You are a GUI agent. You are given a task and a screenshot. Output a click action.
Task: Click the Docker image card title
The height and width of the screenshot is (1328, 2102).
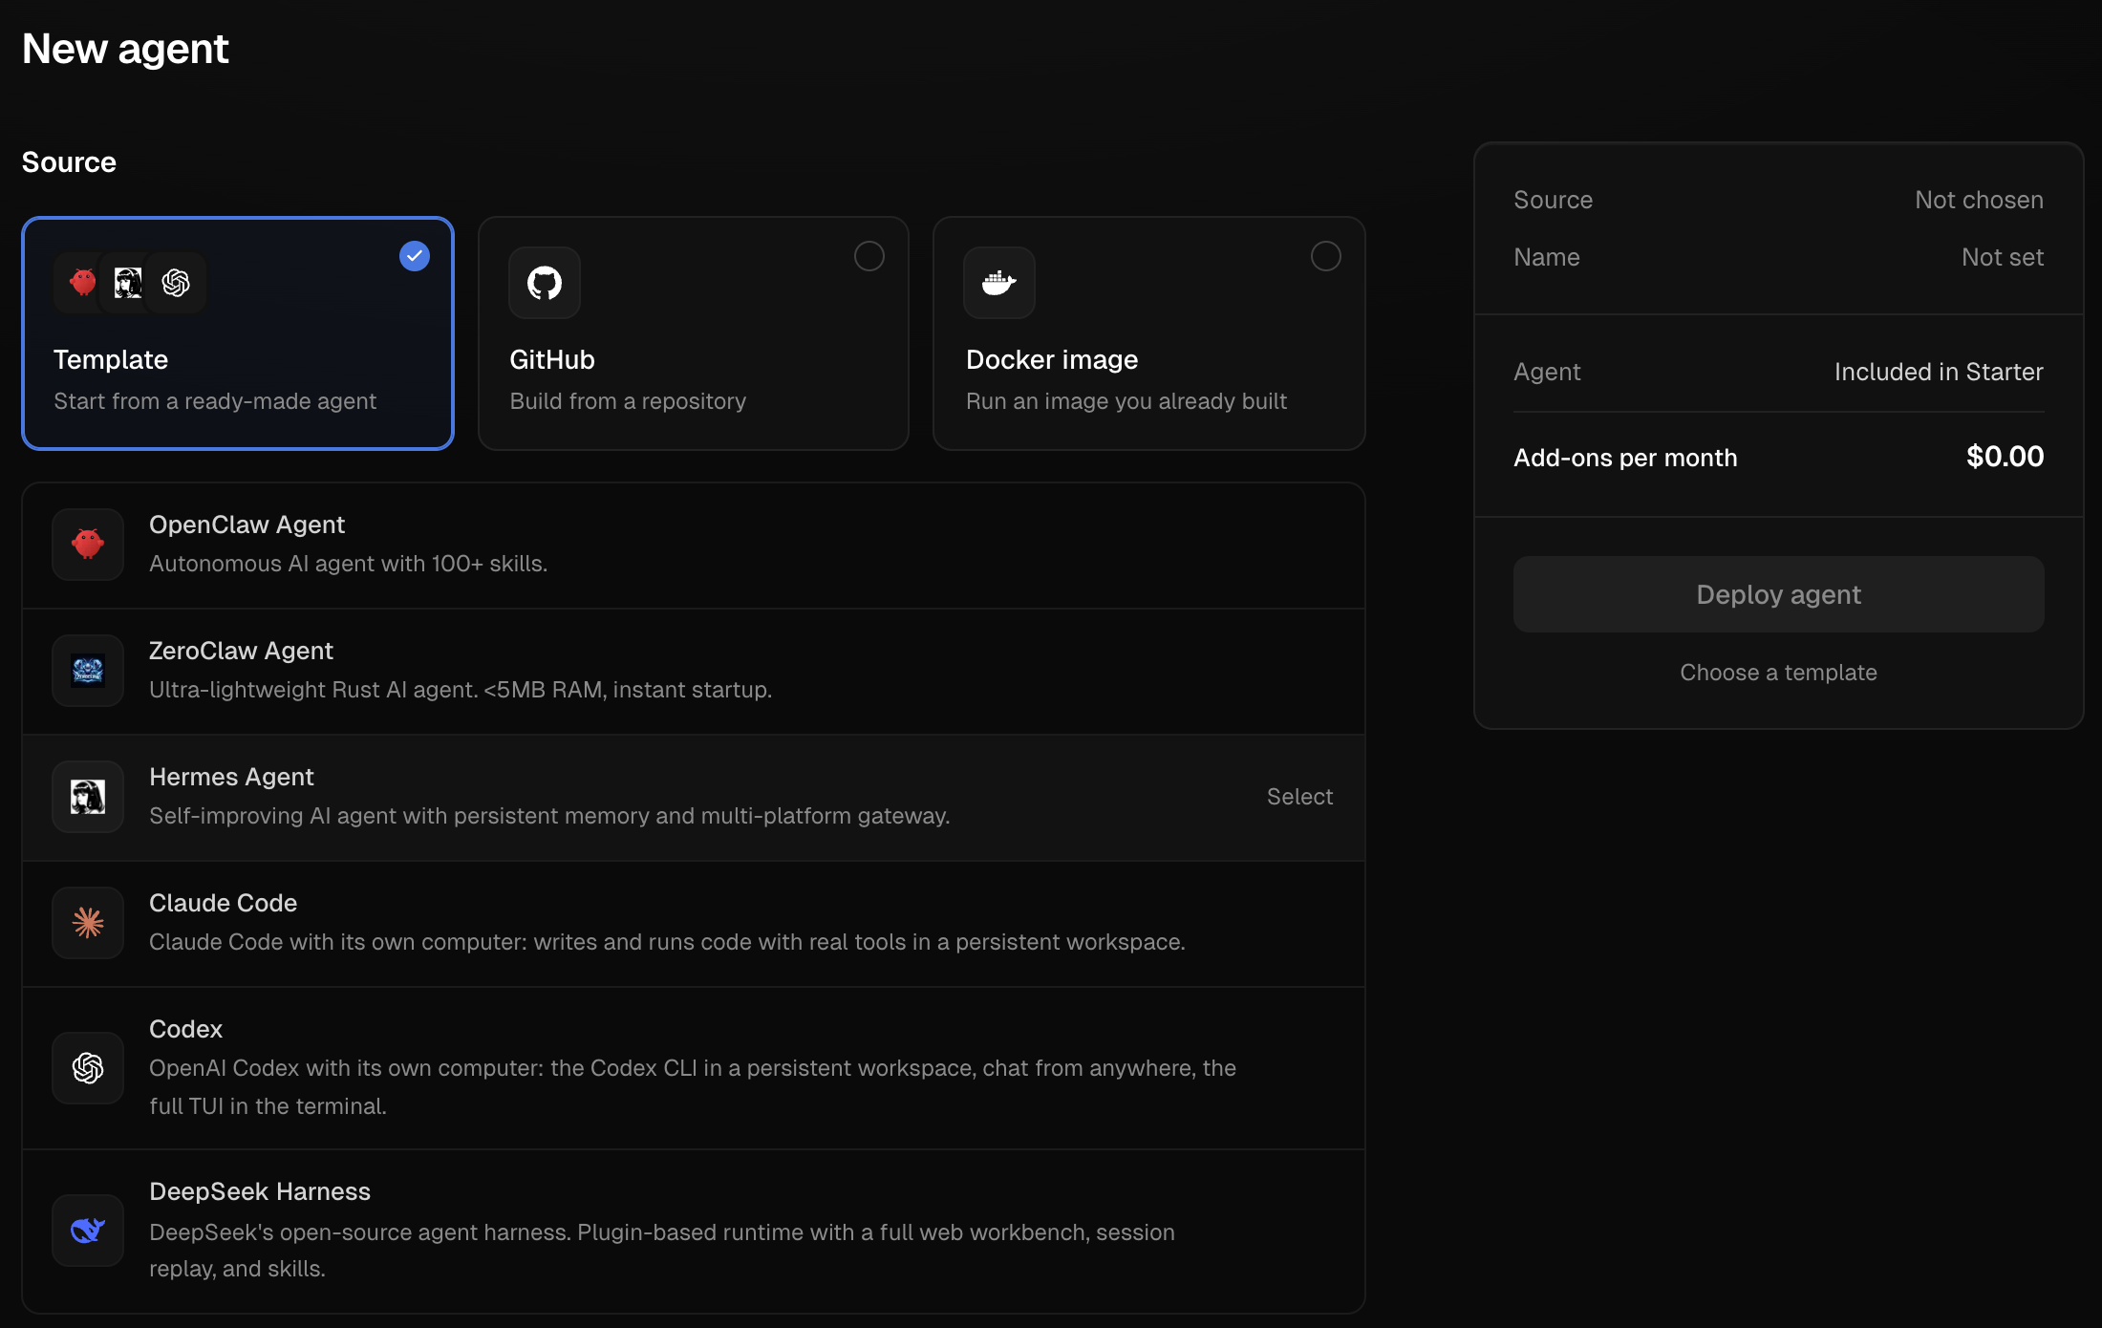tap(1052, 359)
